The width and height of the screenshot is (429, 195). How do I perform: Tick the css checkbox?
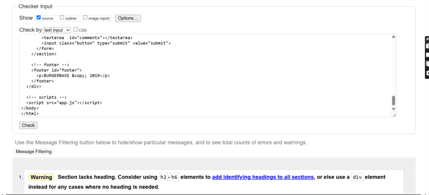tap(76, 30)
